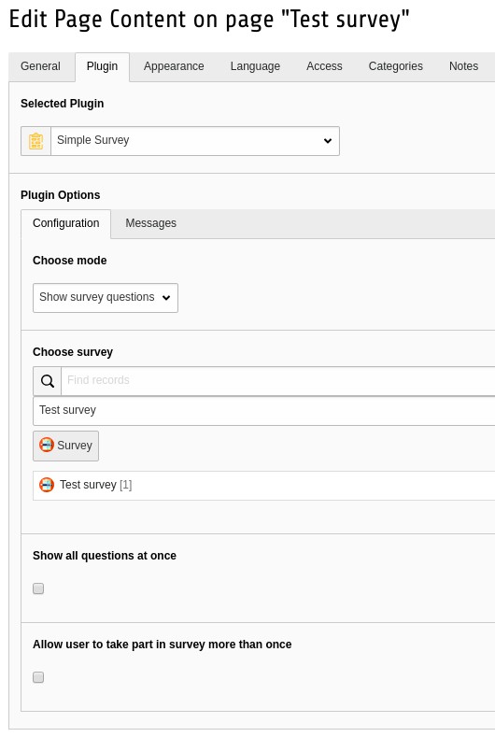Viewport: 495px width, 737px height.
Task: Tick the checkbox allowing repeated survey participation
Action: [38, 677]
